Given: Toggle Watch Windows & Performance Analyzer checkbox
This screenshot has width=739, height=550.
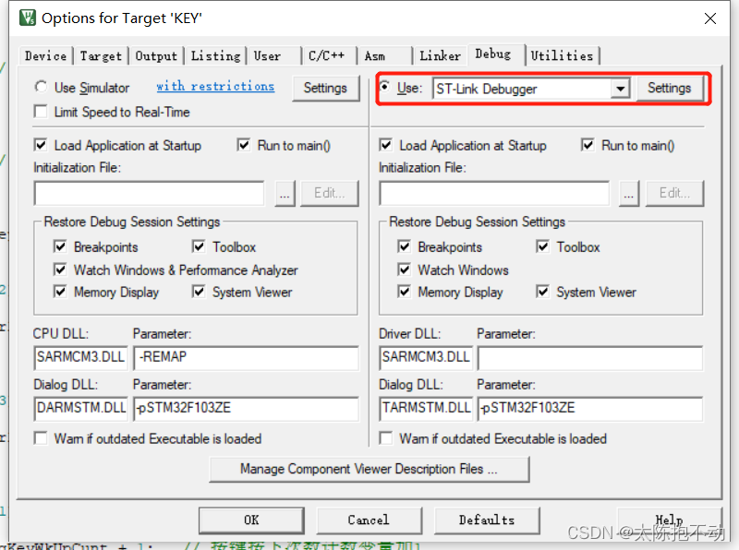Looking at the screenshot, I should tap(60, 269).
